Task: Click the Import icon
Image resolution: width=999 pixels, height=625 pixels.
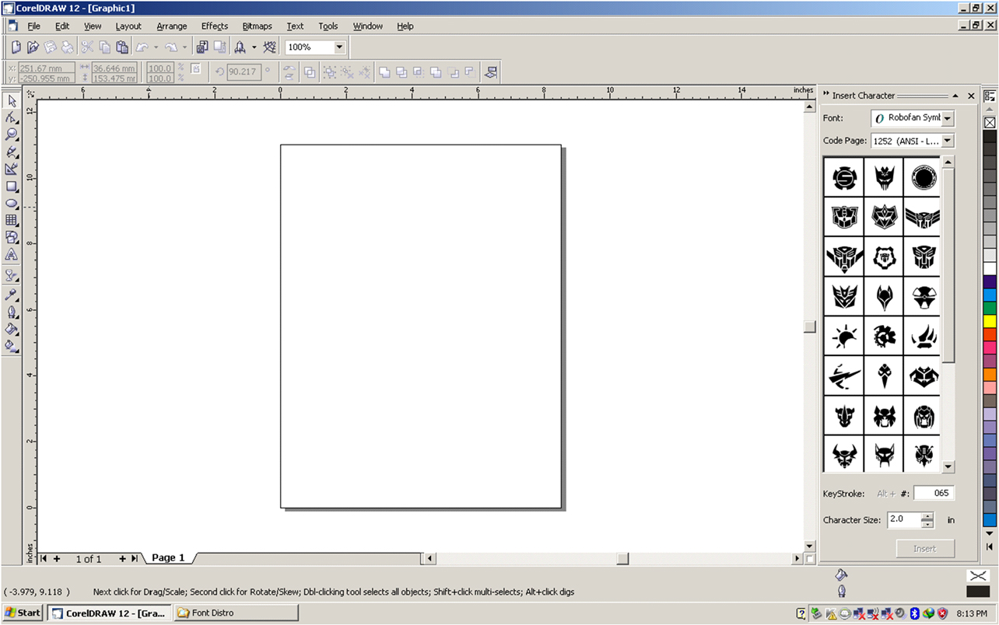Action: tap(202, 47)
